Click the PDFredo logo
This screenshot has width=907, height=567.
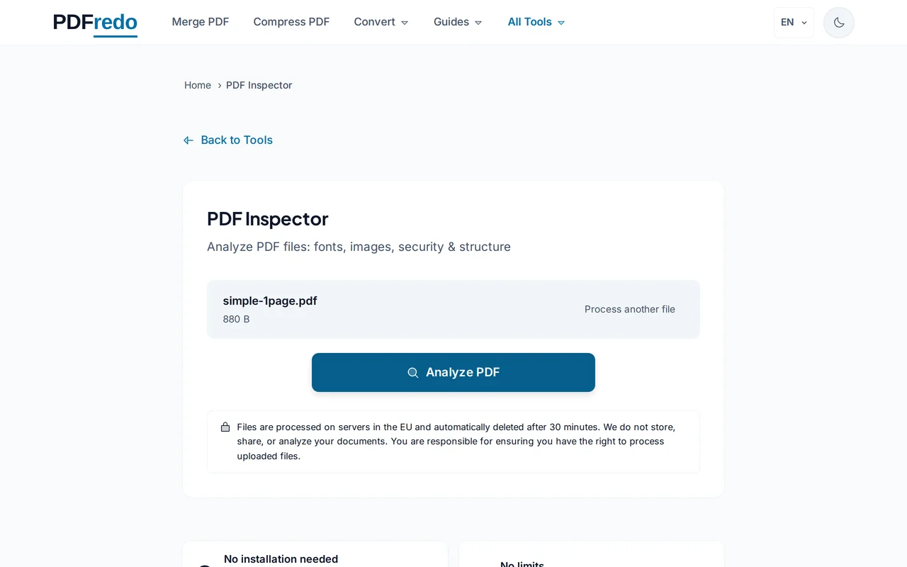click(95, 22)
